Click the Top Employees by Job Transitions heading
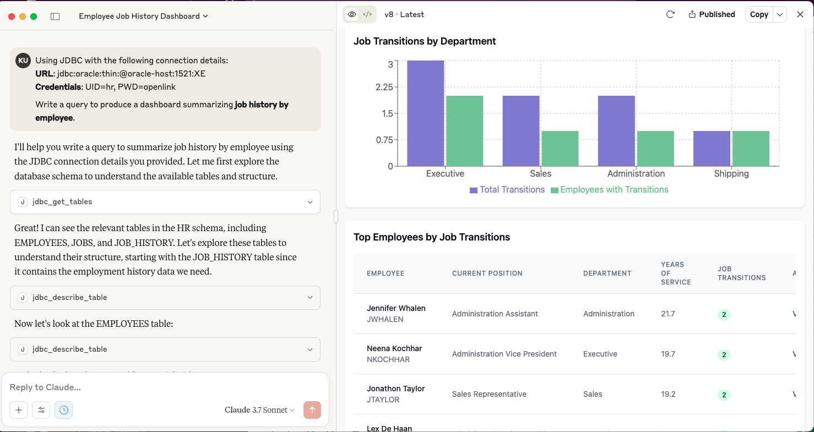The width and height of the screenshot is (814, 432). click(432, 237)
